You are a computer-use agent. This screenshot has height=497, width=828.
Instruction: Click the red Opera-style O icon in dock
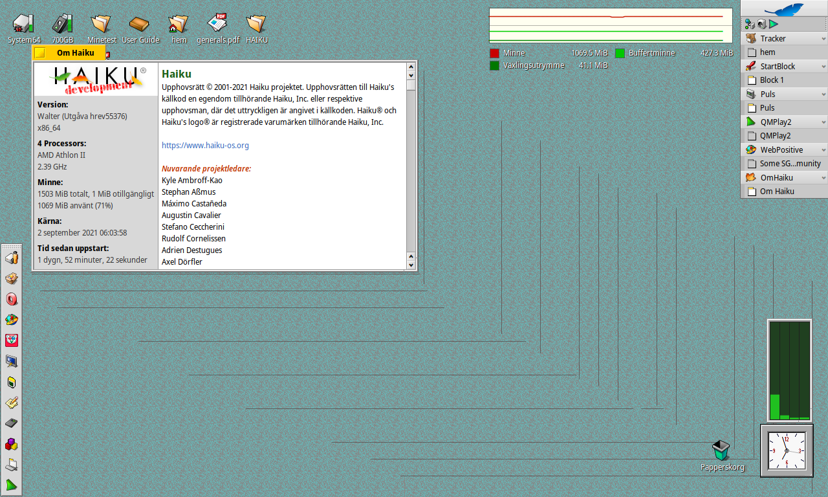[12, 299]
